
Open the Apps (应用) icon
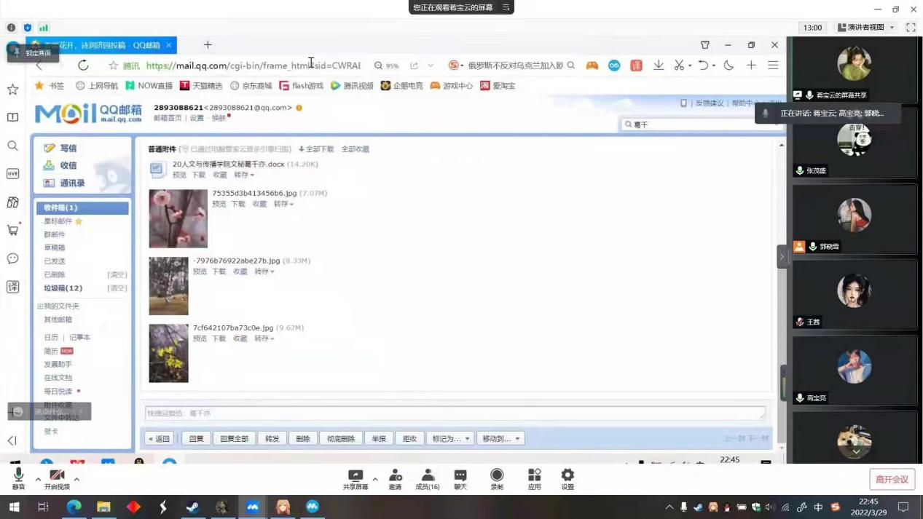(x=534, y=479)
